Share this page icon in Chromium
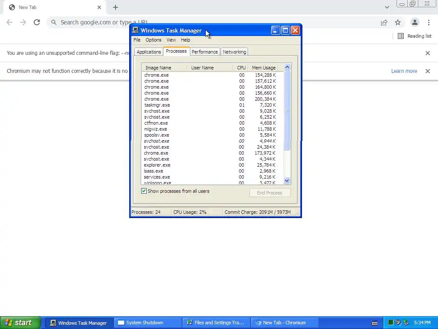438x329 pixels. pyautogui.click(x=384, y=22)
